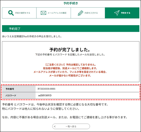Select the 内容を入力する step tab
This screenshot has height=132, width=141.
click(x=88, y=13)
